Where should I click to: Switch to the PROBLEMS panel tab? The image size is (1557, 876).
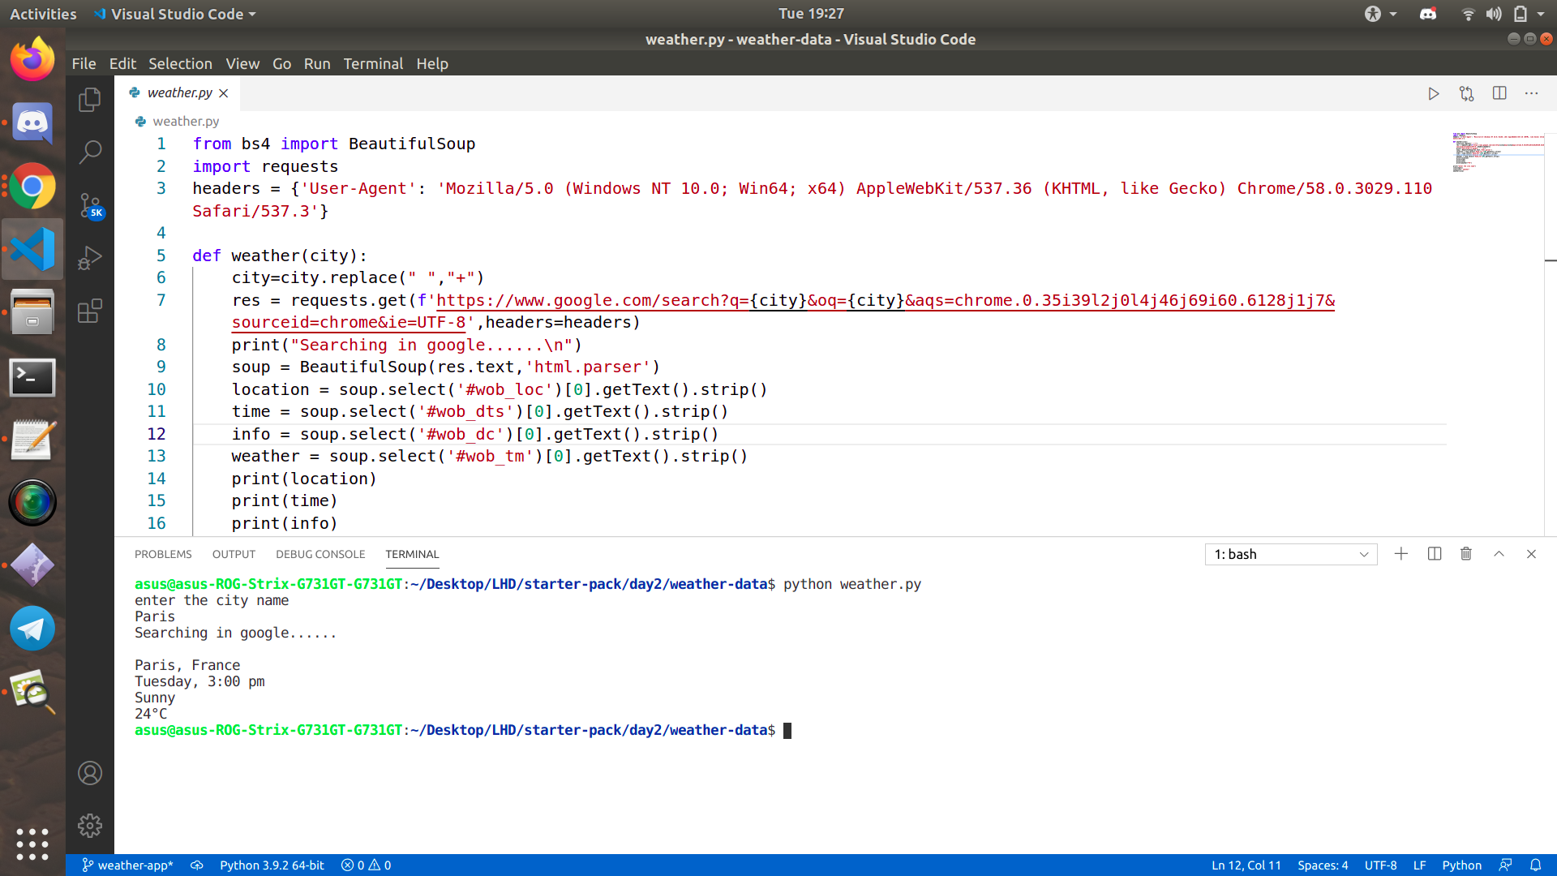(163, 554)
